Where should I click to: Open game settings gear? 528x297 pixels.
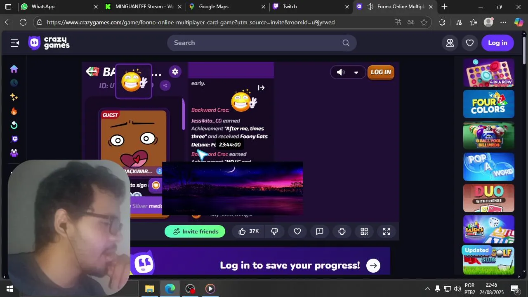point(175,72)
